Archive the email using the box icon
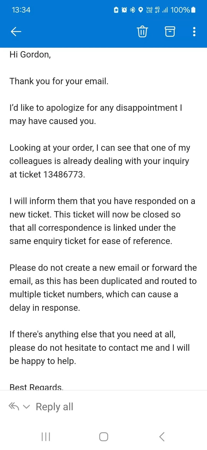The width and height of the screenshot is (207, 450). point(170,32)
